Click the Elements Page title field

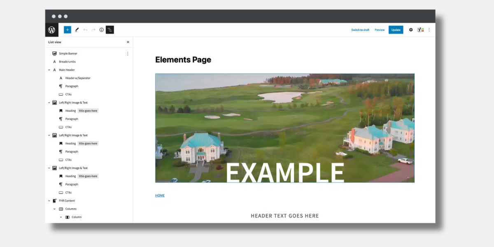[183, 60]
